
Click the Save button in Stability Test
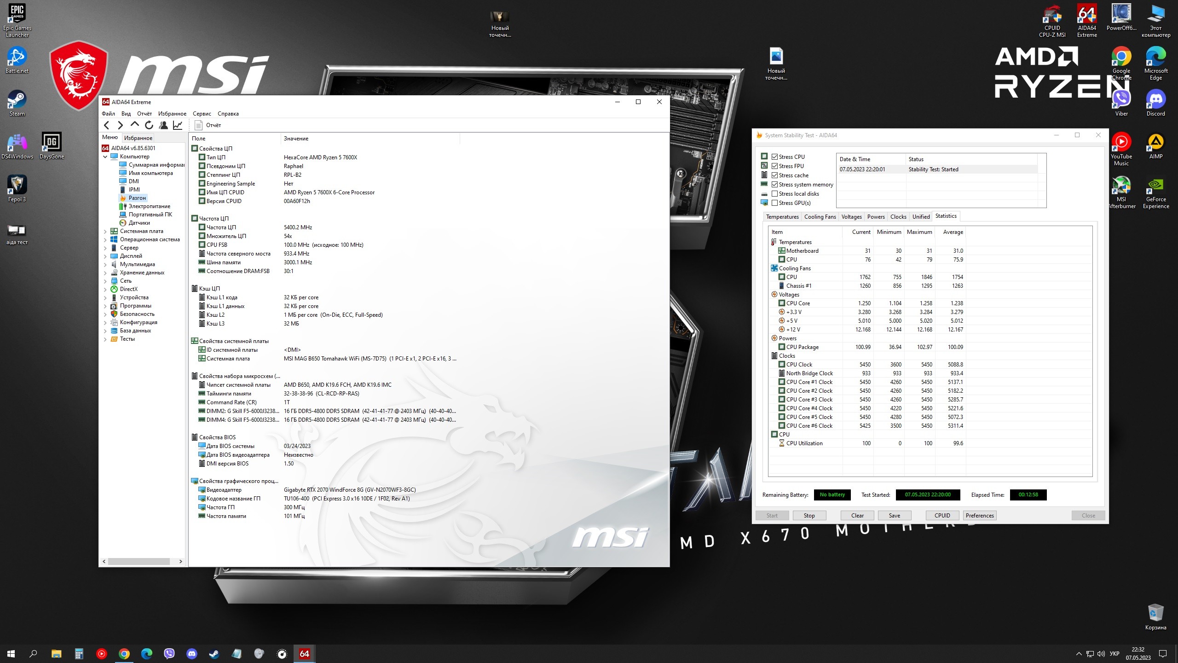click(895, 516)
